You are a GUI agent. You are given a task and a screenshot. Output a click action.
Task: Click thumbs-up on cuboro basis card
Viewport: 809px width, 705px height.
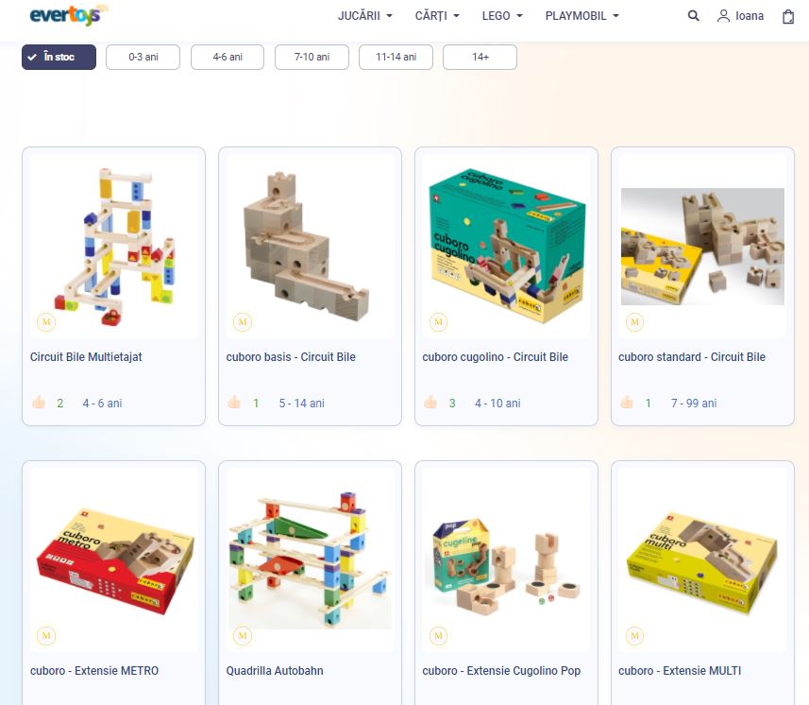(x=234, y=403)
